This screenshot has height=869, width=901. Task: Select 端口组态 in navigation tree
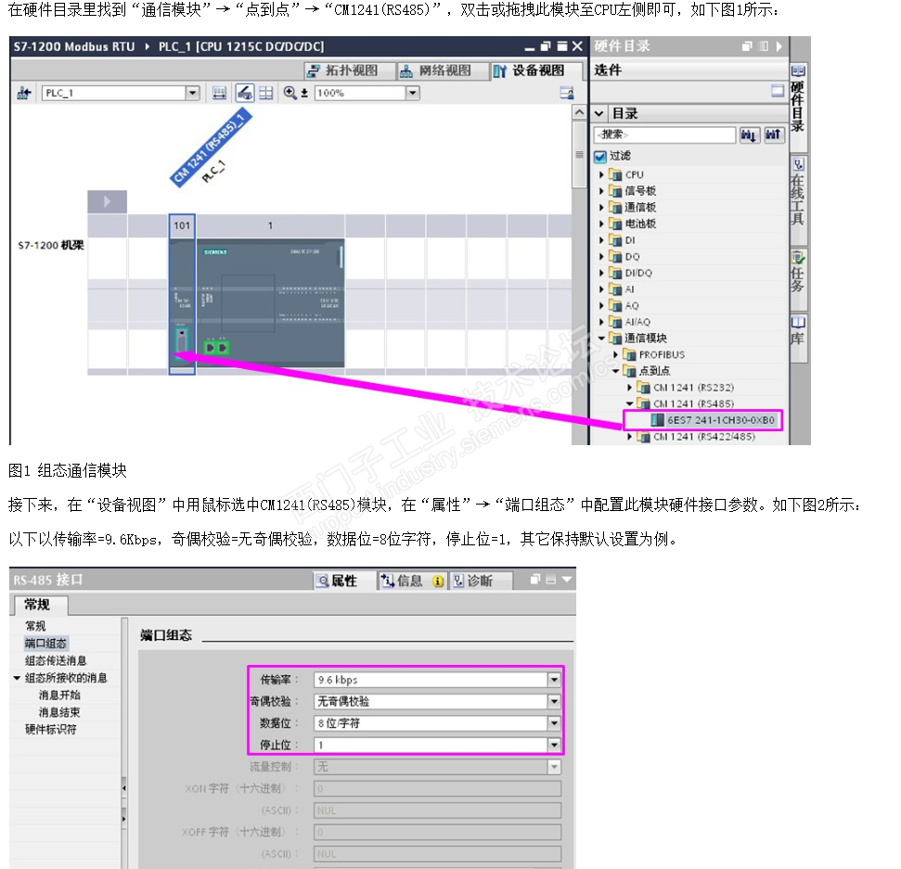pyautogui.click(x=46, y=644)
